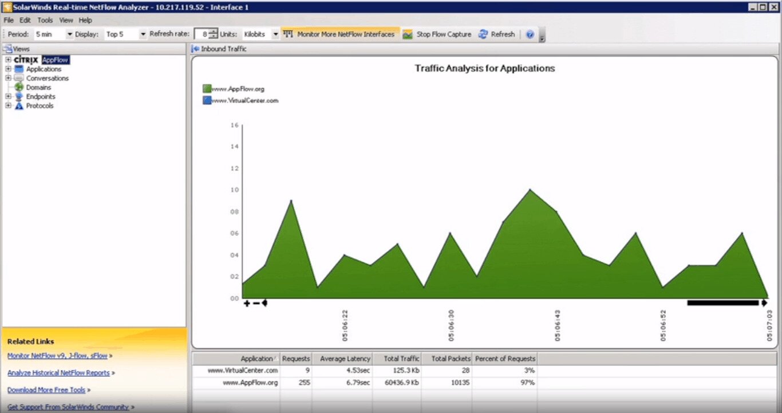782x413 pixels.
Task: Expand the Applications tree node
Action: click(9, 69)
